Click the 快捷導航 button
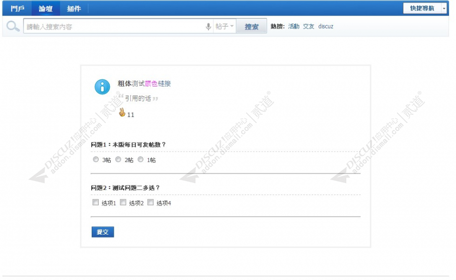Image resolution: width=456 pixels, height=280 pixels. tap(422, 8)
